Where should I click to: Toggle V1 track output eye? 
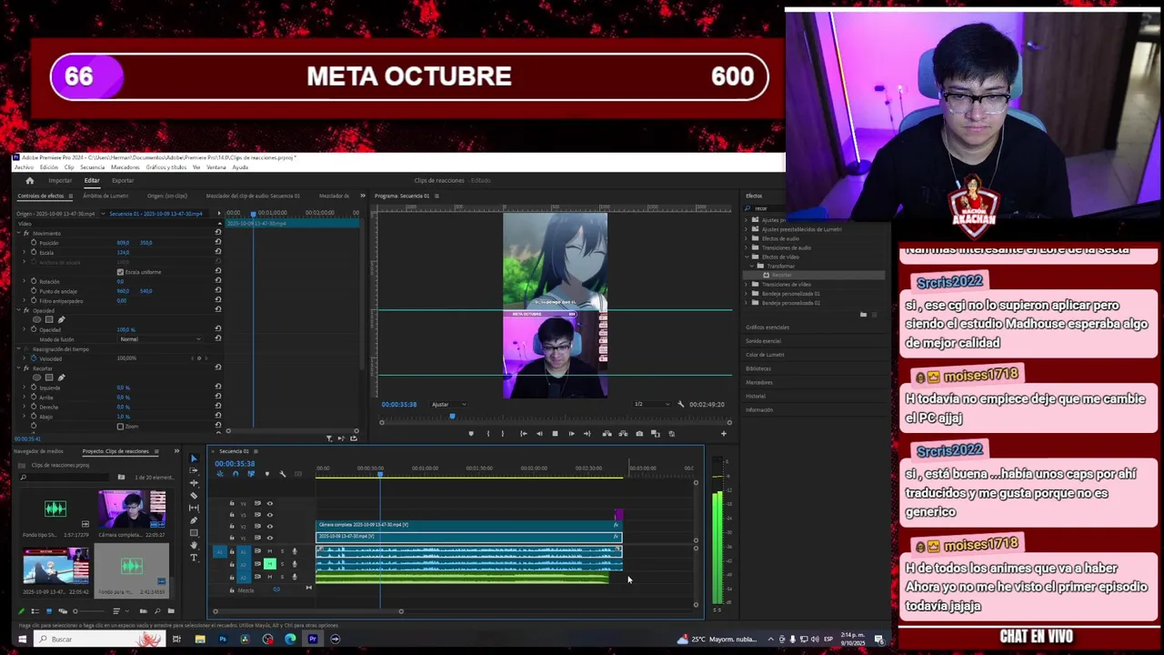point(269,538)
